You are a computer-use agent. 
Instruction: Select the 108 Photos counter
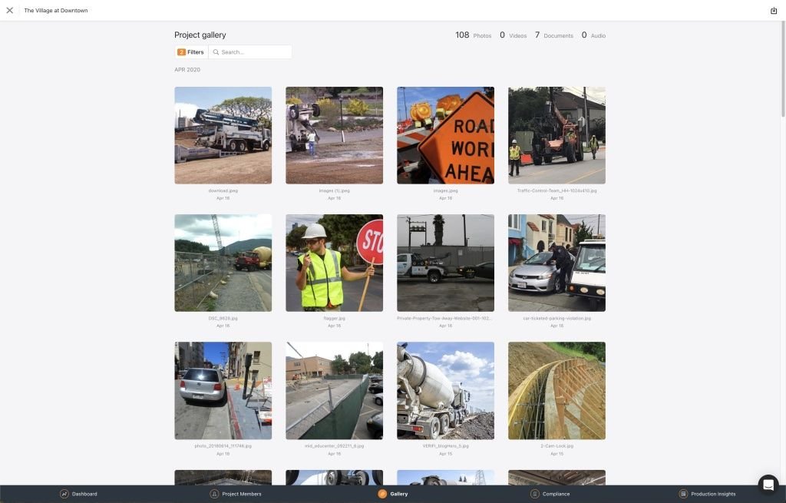coord(473,35)
